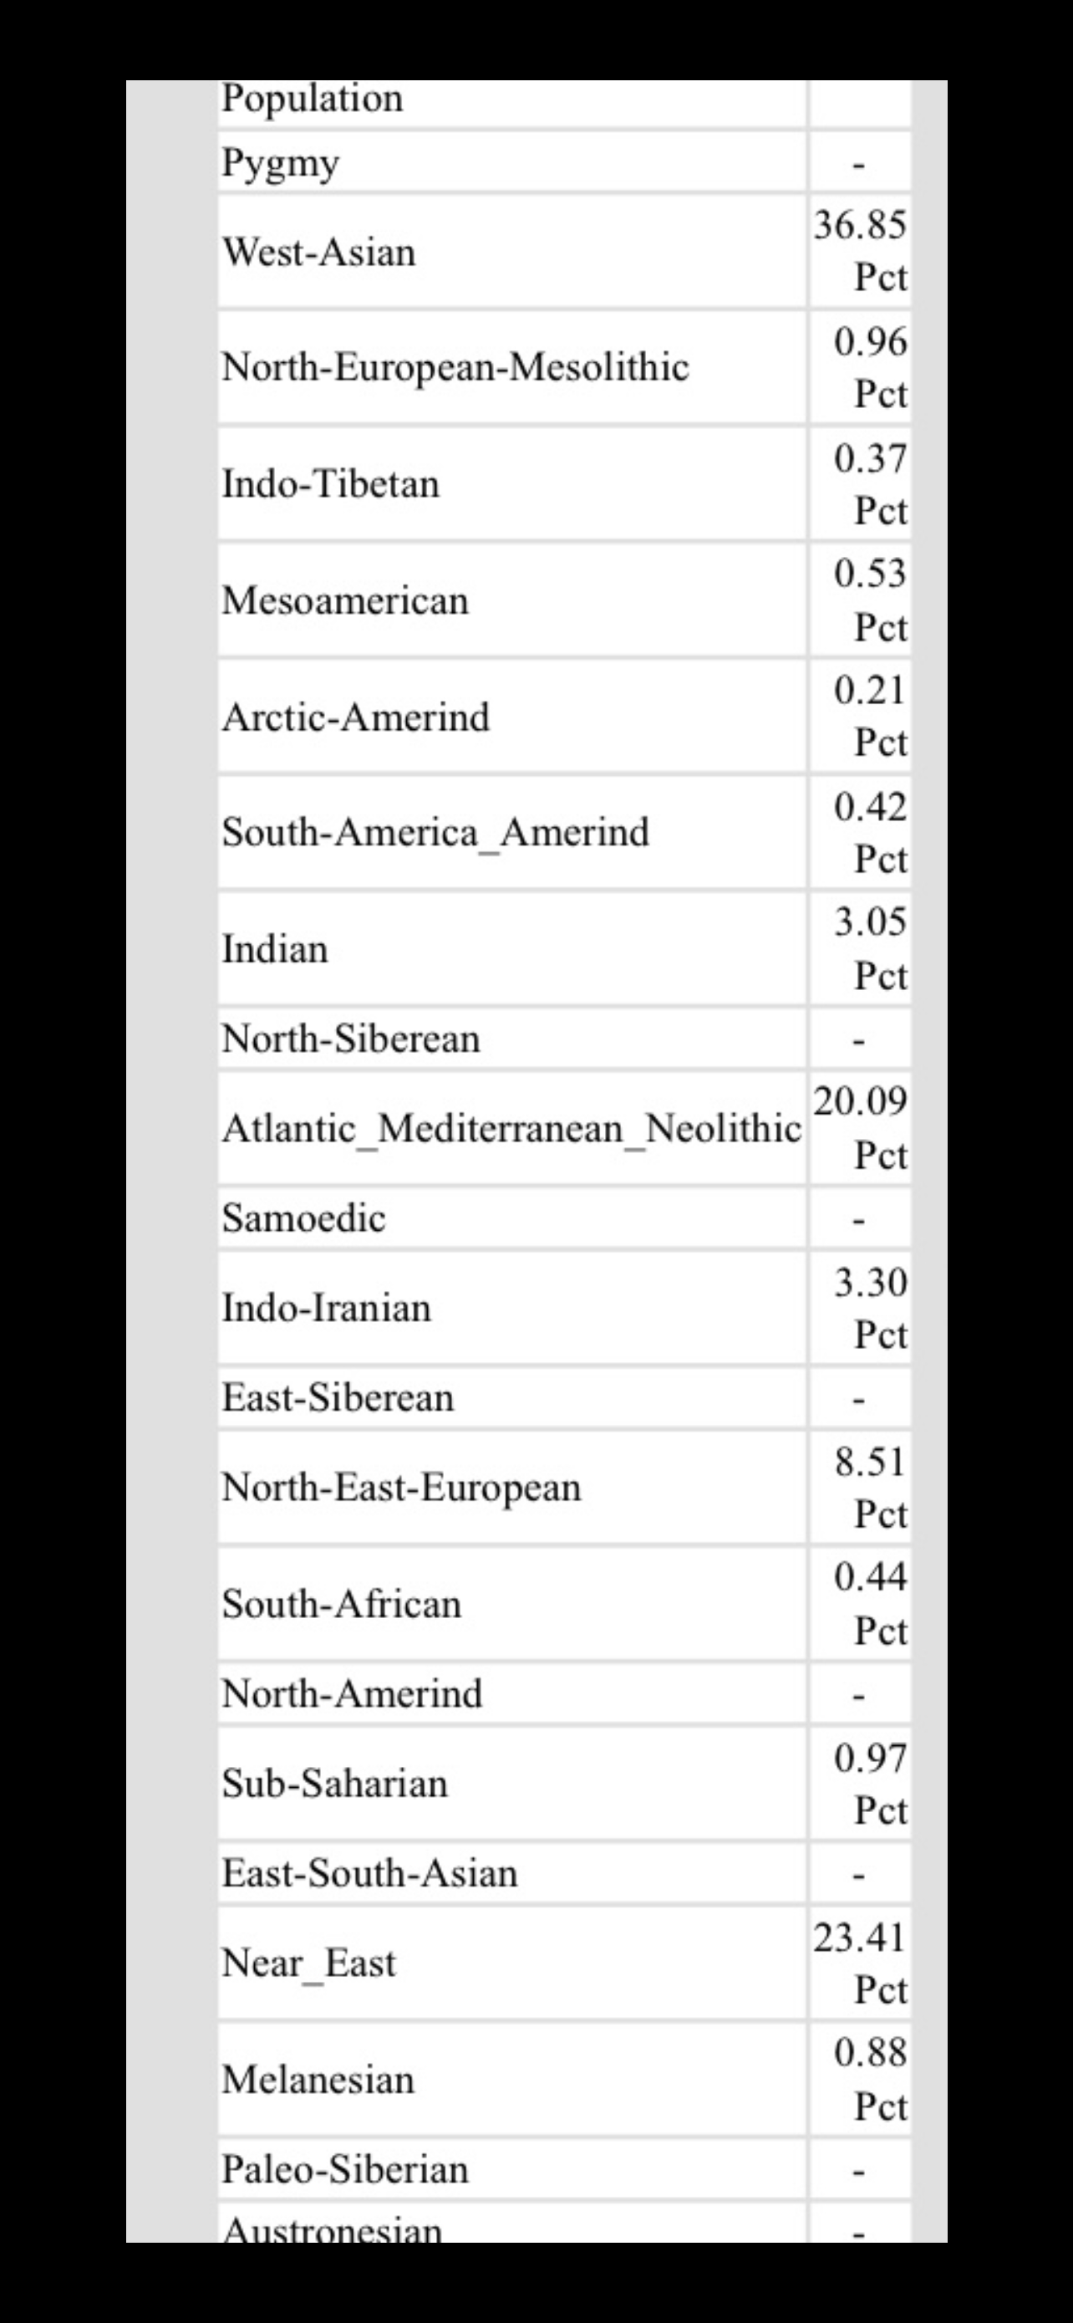Click the 20.09 Pct value cell
Image resolution: width=1073 pixels, height=2323 pixels.
coord(859,1127)
